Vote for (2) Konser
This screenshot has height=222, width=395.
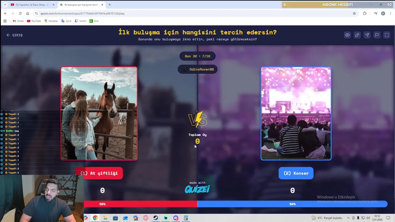[296, 173]
